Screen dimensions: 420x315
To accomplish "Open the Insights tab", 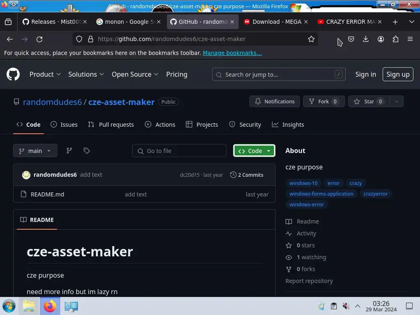I will click(x=288, y=125).
